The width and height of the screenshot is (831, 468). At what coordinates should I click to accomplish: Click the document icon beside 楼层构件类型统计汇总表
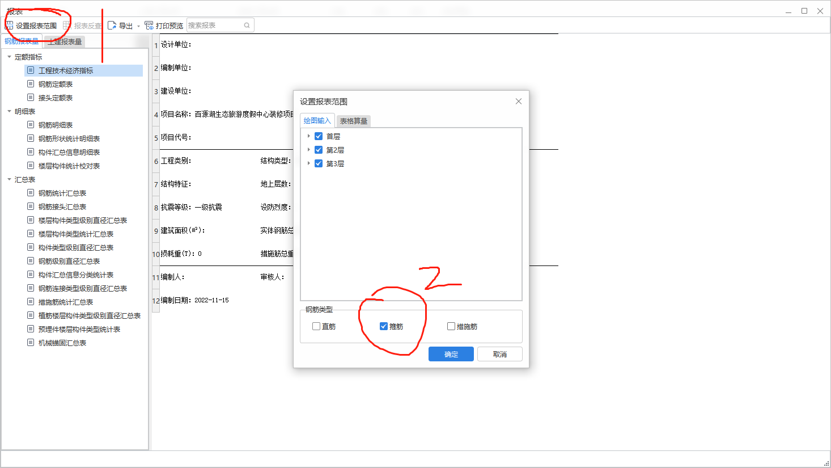point(31,234)
